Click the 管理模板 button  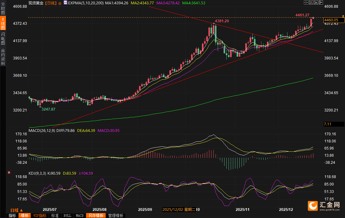pyautogui.click(x=116, y=216)
